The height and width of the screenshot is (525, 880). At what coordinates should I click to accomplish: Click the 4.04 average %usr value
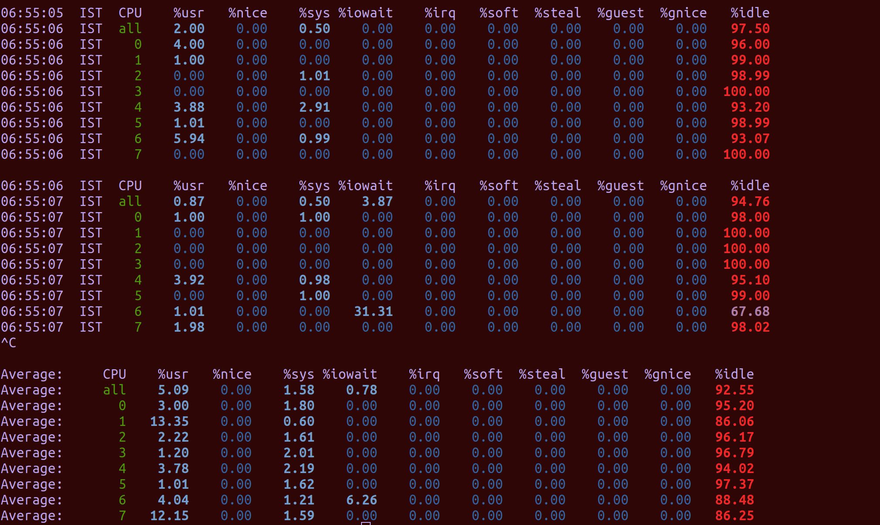(x=173, y=500)
